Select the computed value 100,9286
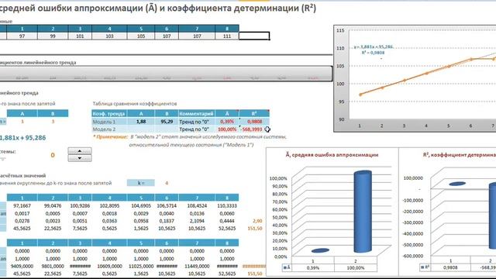 [80, 205]
